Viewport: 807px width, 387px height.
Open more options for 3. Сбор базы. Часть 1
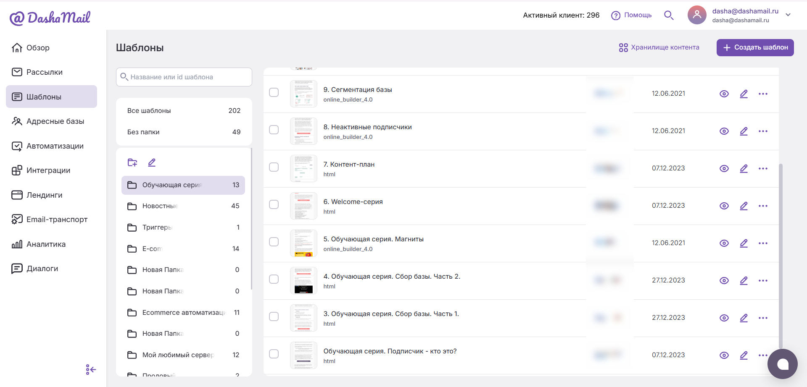(x=763, y=318)
